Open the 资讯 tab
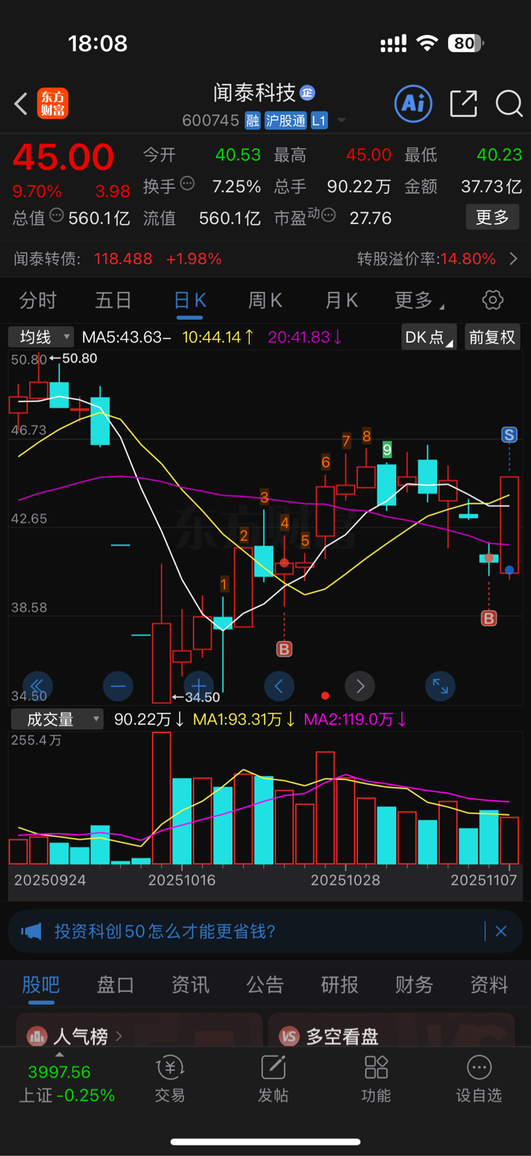531x1156 pixels. [x=190, y=984]
